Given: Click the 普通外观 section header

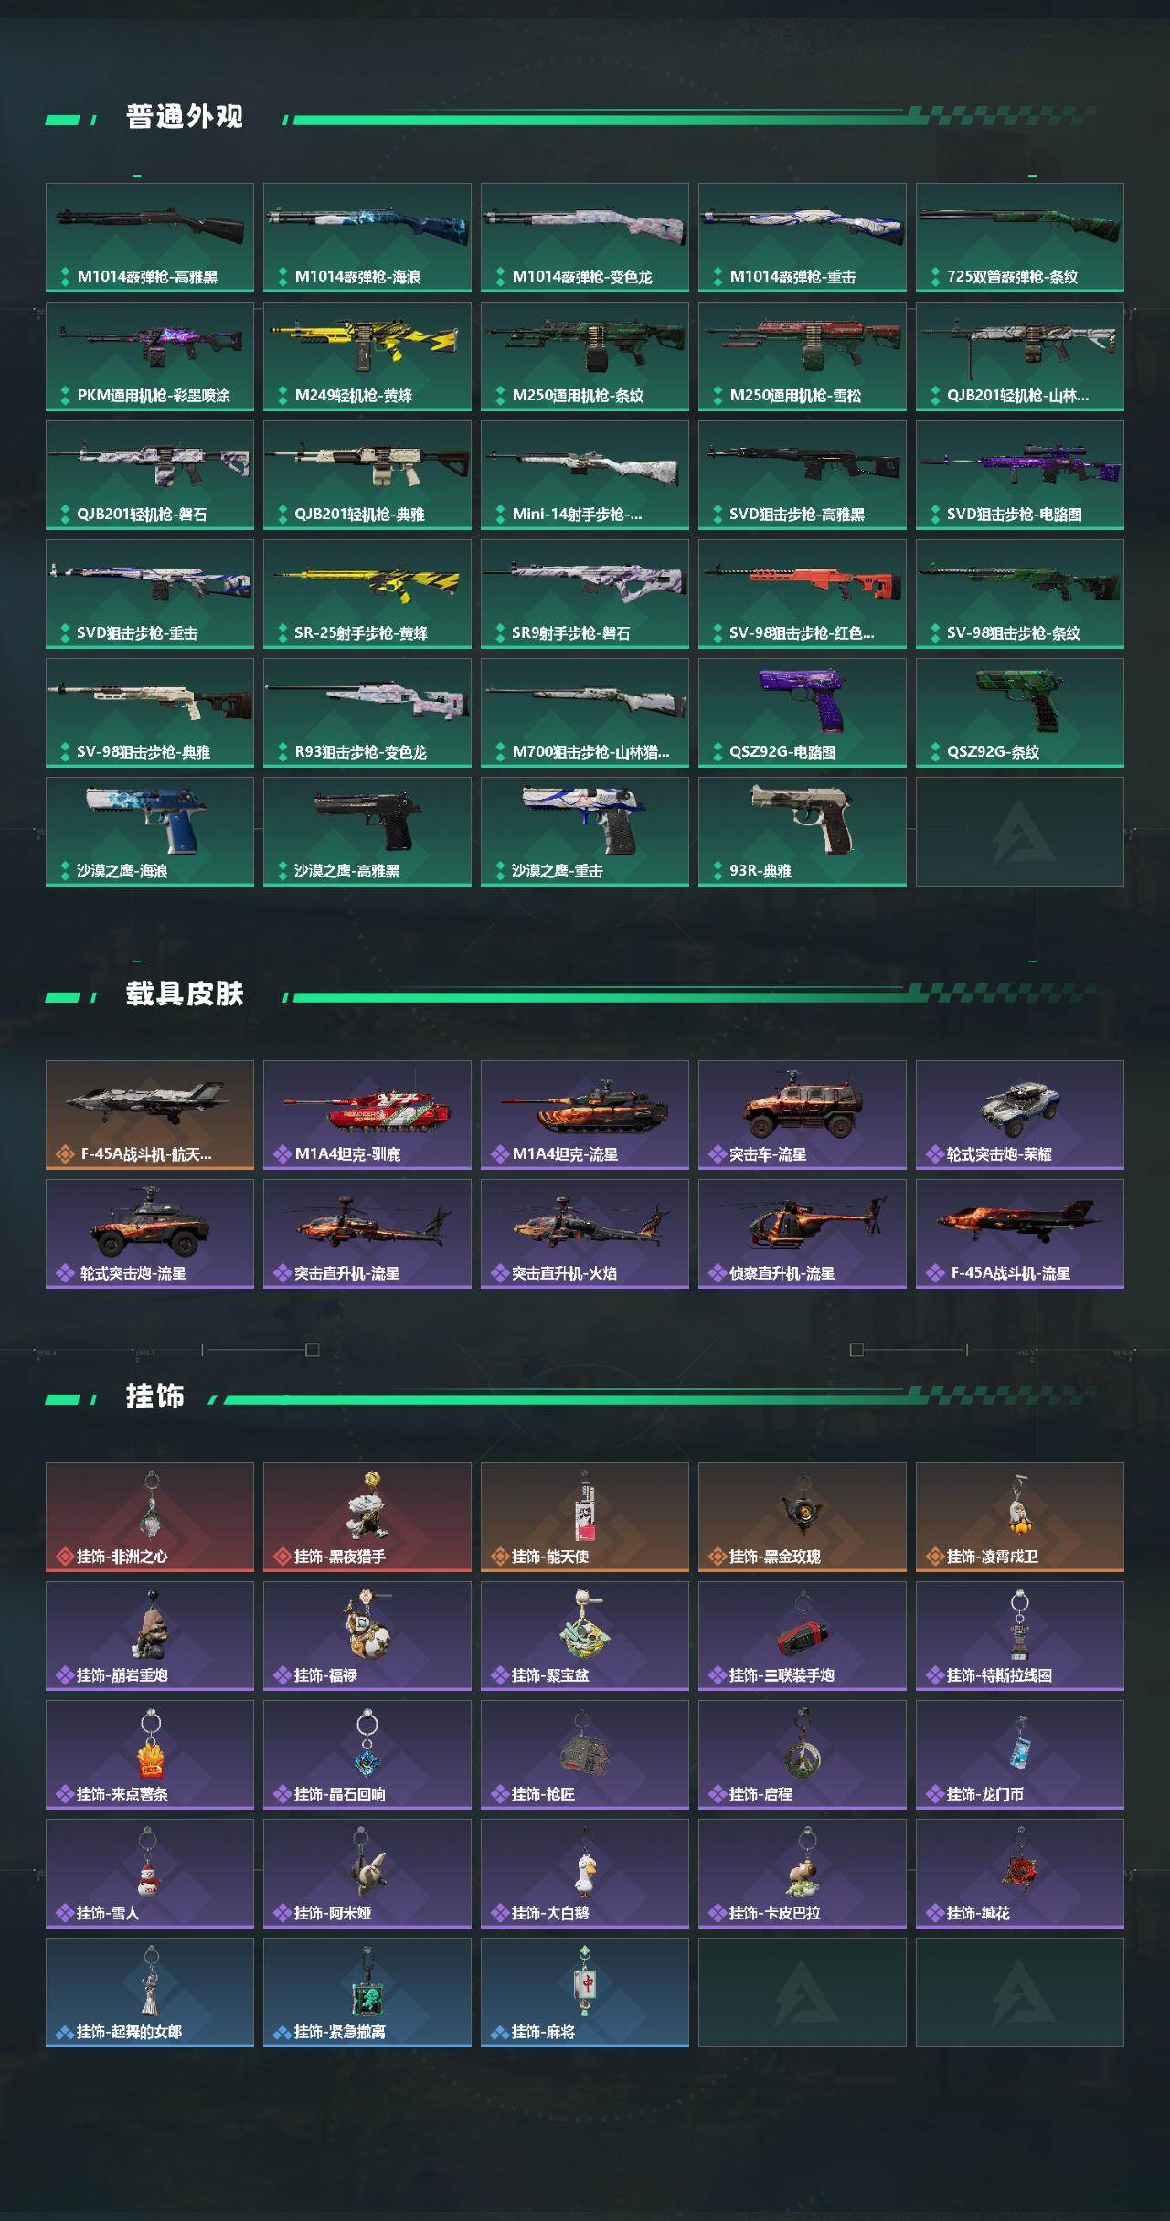Looking at the screenshot, I should click(x=185, y=117).
